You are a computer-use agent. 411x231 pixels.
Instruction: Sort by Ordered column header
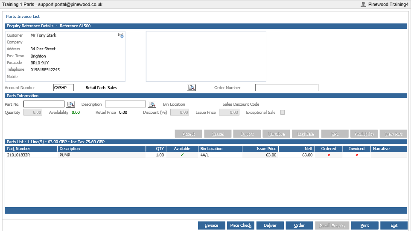click(329, 149)
